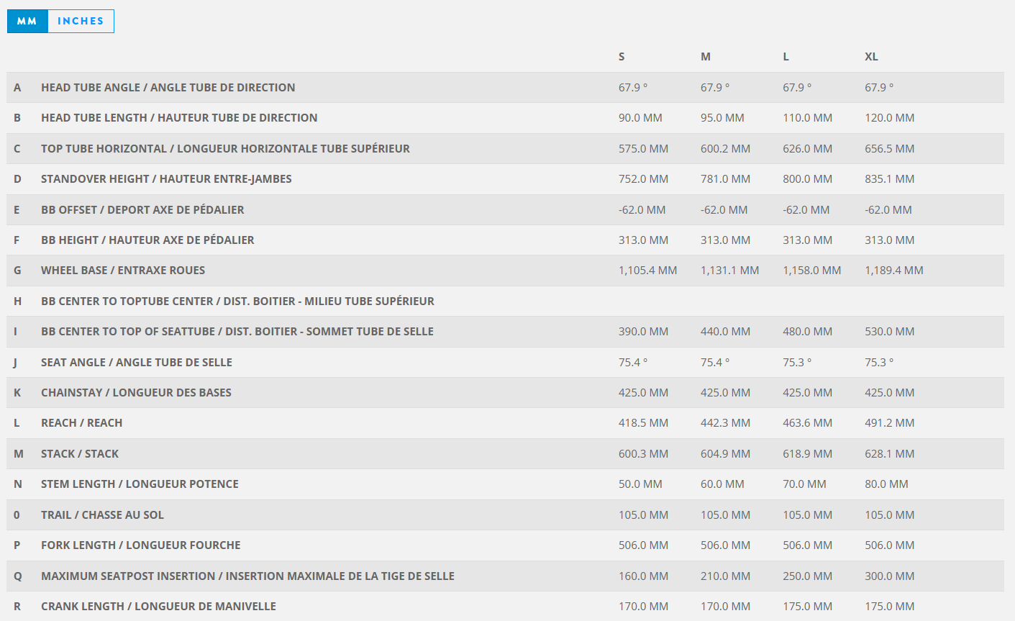Switch units to INCHES
The height and width of the screenshot is (621, 1015).
[81, 22]
